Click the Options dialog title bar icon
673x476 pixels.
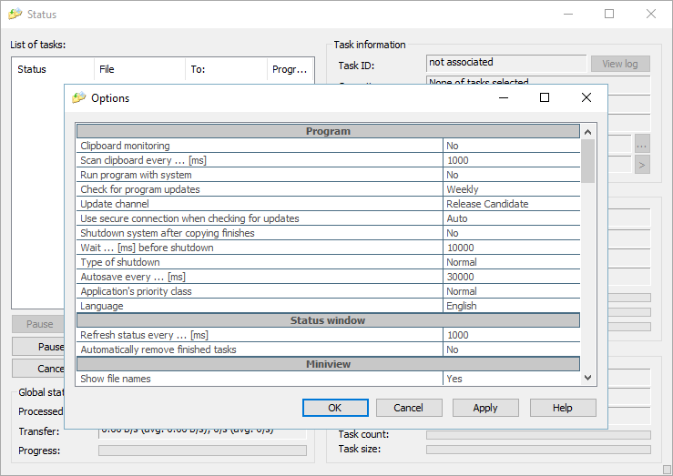coord(79,98)
